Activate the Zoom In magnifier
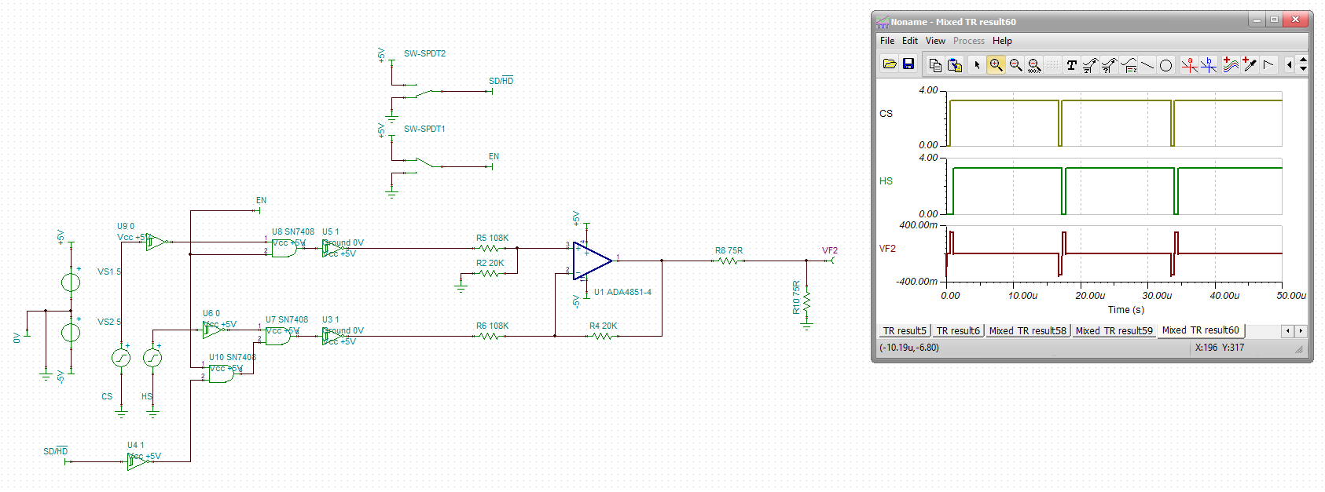The image size is (1325, 492). tap(996, 65)
